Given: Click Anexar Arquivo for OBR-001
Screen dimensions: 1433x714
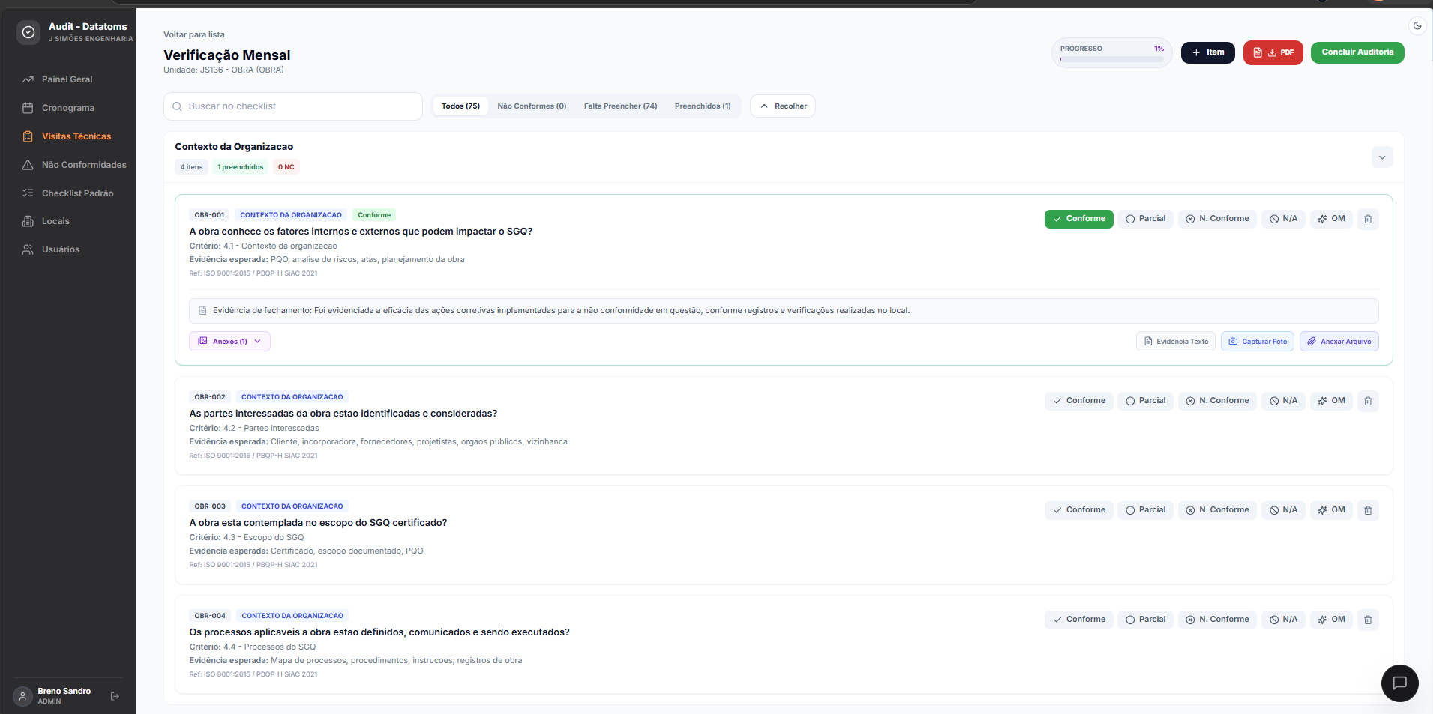Looking at the screenshot, I should coord(1339,342).
